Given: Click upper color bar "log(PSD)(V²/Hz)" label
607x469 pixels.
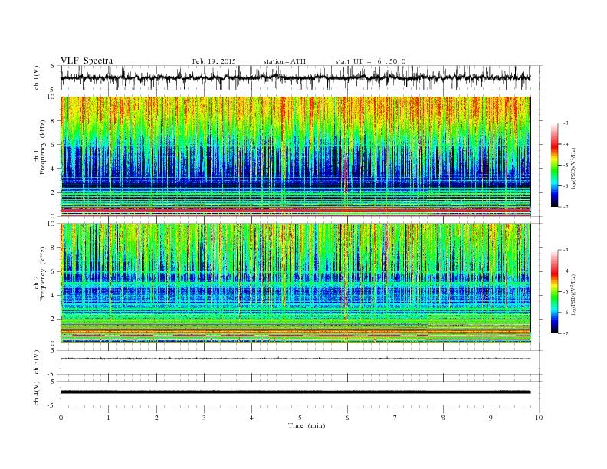Looking at the screenshot, I should (x=574, y=167).
